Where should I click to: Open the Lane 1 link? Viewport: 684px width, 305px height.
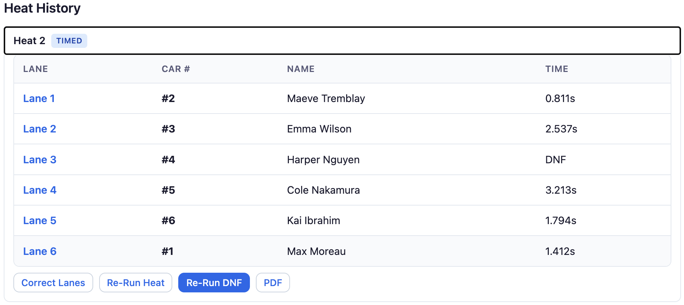click(x=39, y=99)
